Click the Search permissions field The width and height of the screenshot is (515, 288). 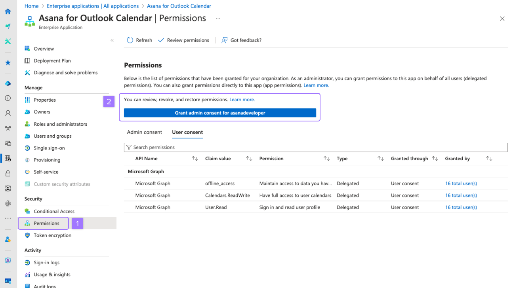click(x=316, y=147)
